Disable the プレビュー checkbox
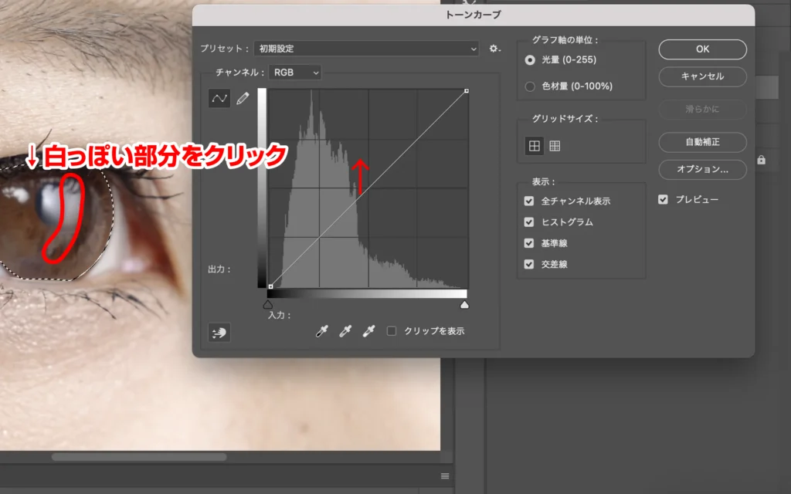The image size is (791, 494). (663, 200)
